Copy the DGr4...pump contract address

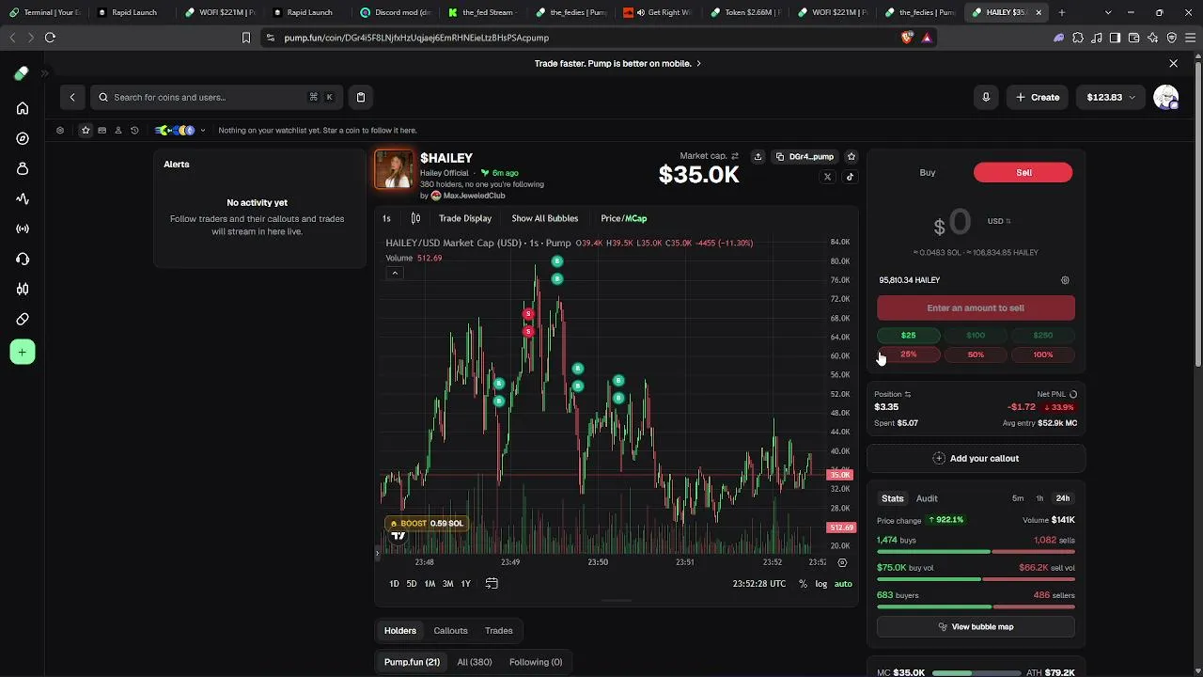(x=805, y=156)
